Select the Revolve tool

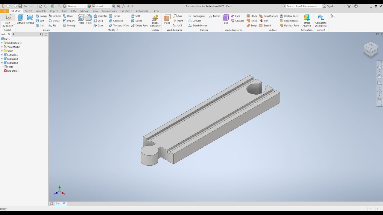point(30,19)
